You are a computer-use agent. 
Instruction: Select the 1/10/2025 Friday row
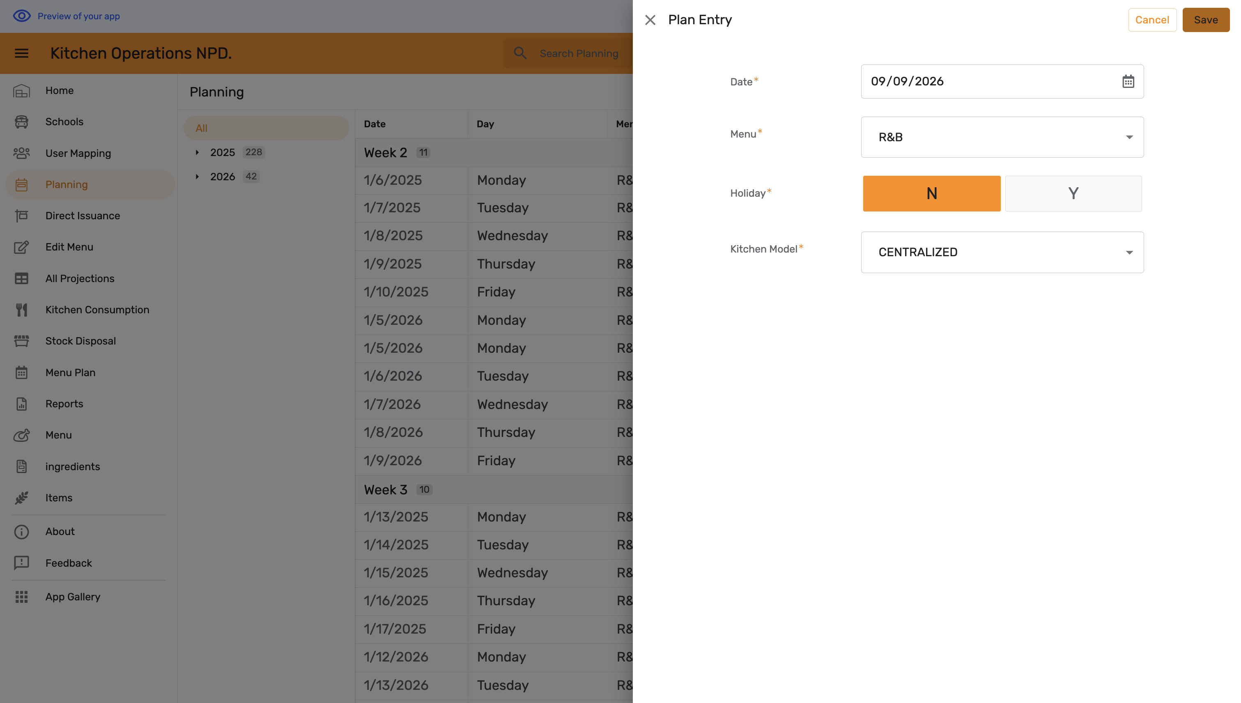pyautogui.click(x=494, y=292)
